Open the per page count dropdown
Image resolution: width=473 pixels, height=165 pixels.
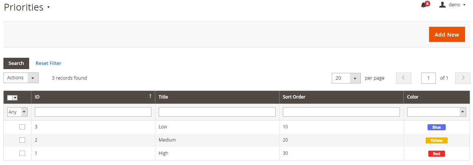(x=346, y=78)
